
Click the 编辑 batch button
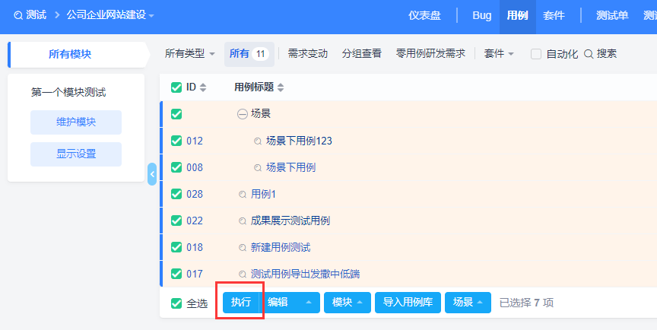coord(278,303)
